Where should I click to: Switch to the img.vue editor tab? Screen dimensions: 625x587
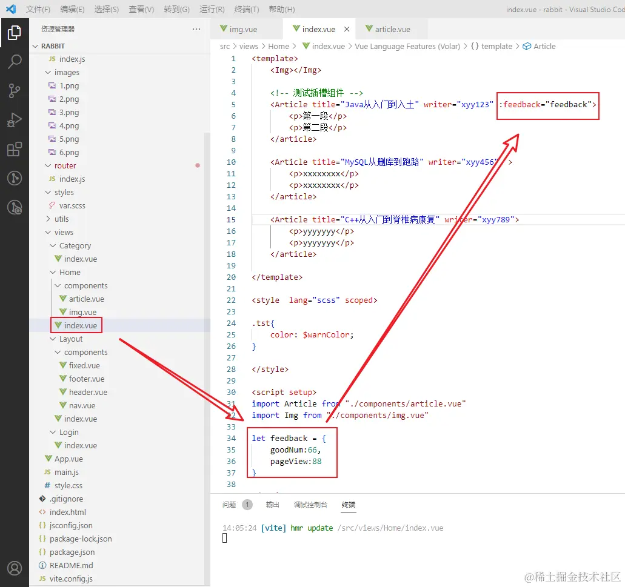pyautogui.click(x=243, y=29)
